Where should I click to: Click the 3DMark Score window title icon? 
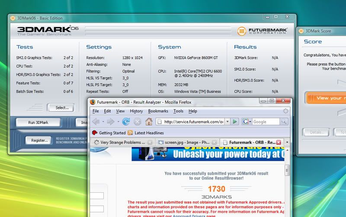[301, 31]
